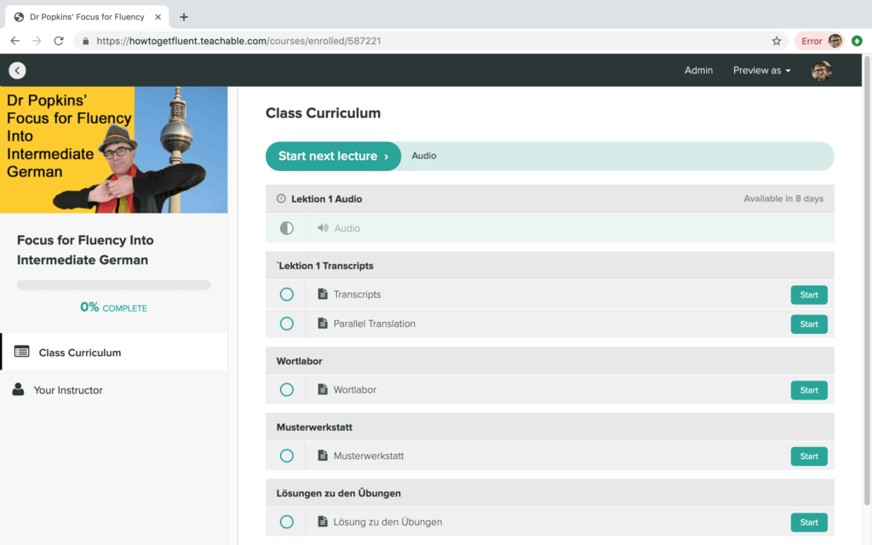Click the speaker icon beside Audio lecture
Viewport: 872px width, 545px height.
(x=323, y=228)
